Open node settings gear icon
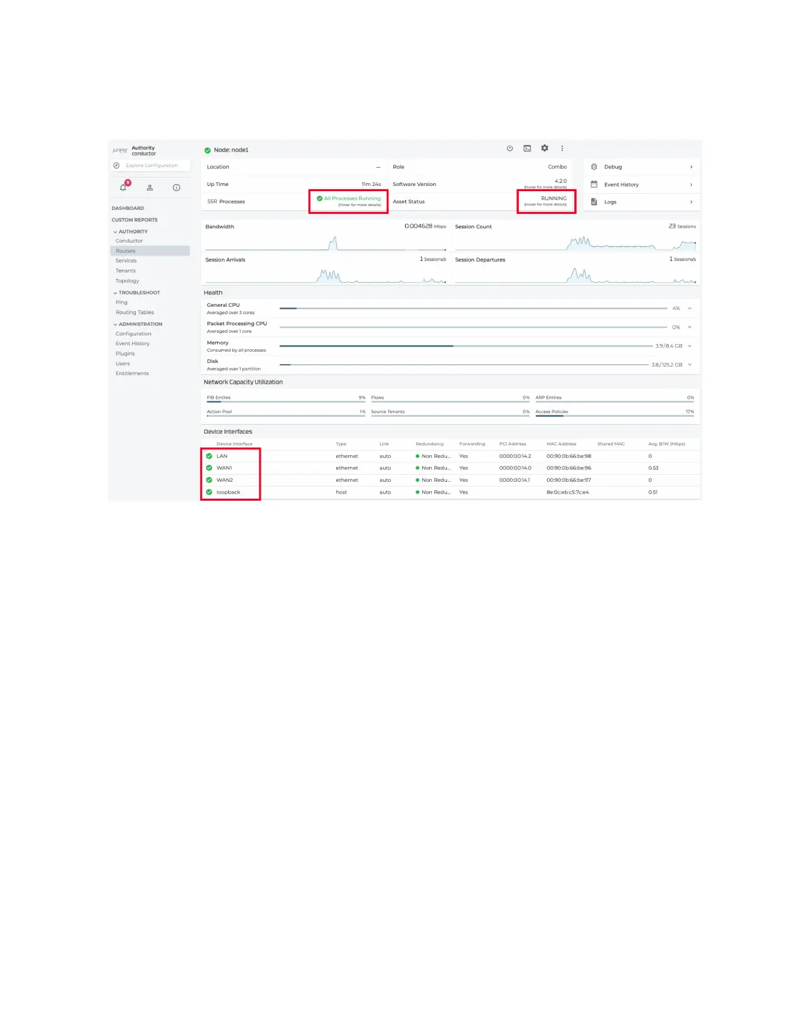The height and width of the screenshot is (1030, 796). [545, 148]
